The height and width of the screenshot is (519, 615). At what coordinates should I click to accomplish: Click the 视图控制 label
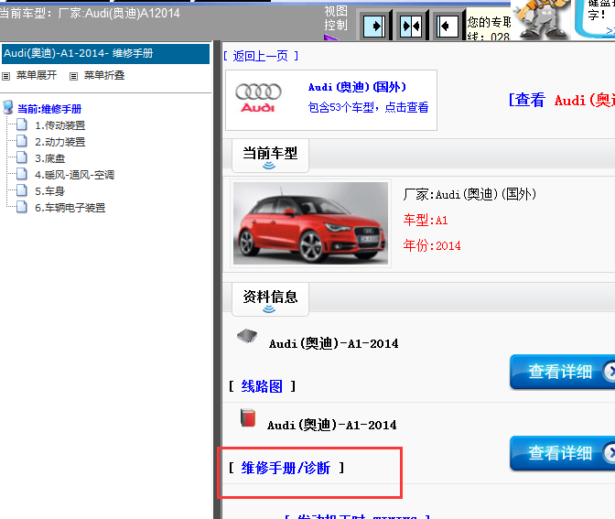(336, 18)
